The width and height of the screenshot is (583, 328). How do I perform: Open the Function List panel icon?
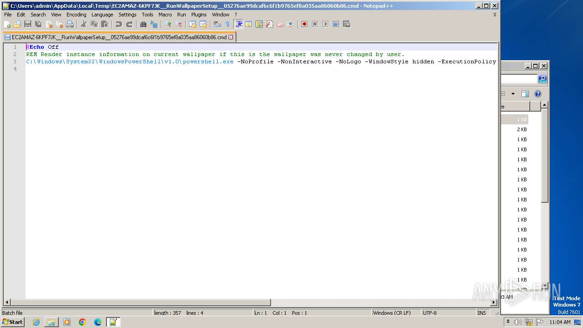coord(270,24)
